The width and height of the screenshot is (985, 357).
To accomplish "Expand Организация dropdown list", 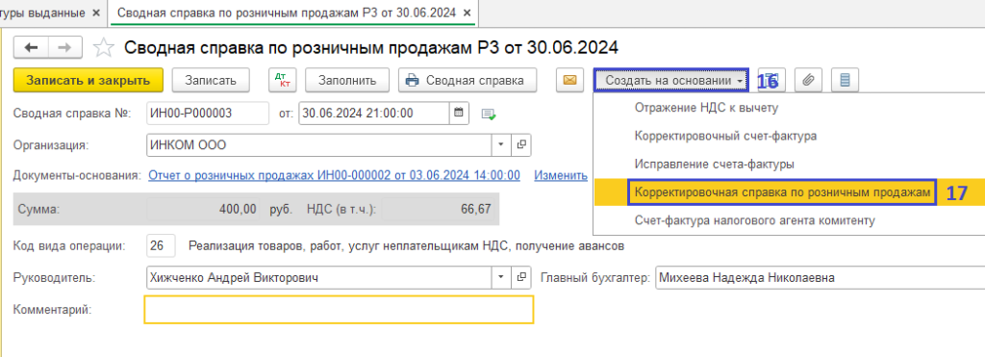I will pos(500,145).
